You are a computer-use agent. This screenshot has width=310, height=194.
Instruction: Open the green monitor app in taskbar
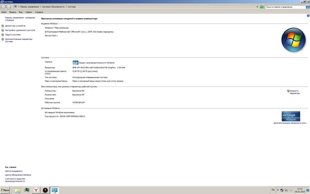[x=27, y=190]
